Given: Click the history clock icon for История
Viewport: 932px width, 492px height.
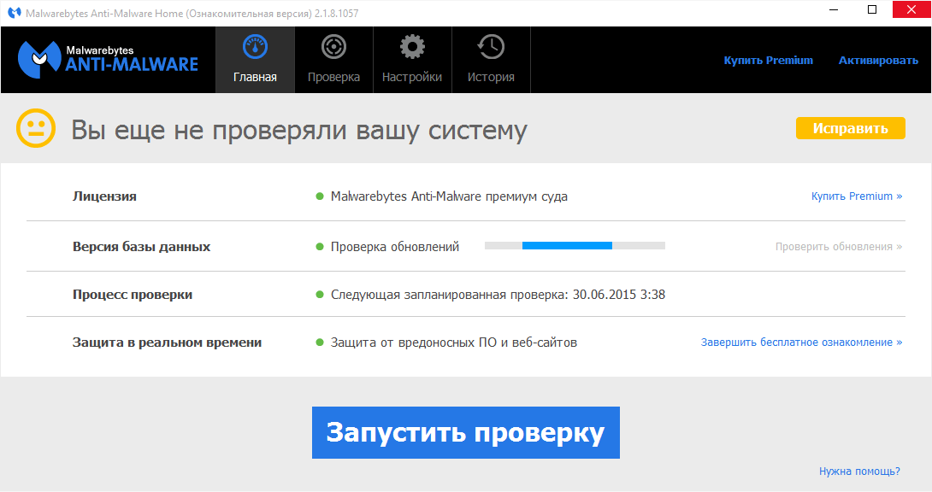Looking at the screenshot, I should click(x=491, y=47).
